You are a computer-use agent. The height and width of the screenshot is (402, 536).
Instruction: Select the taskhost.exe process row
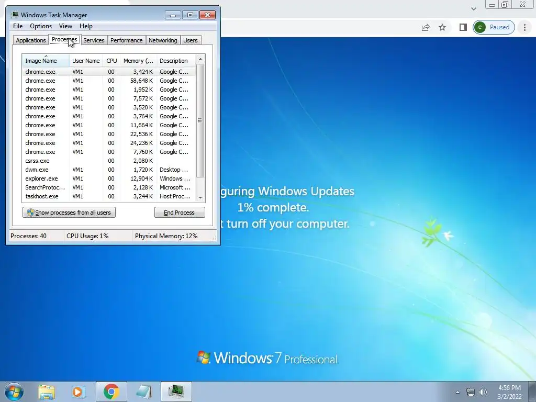pyautogui.click(x=109, y=196)
